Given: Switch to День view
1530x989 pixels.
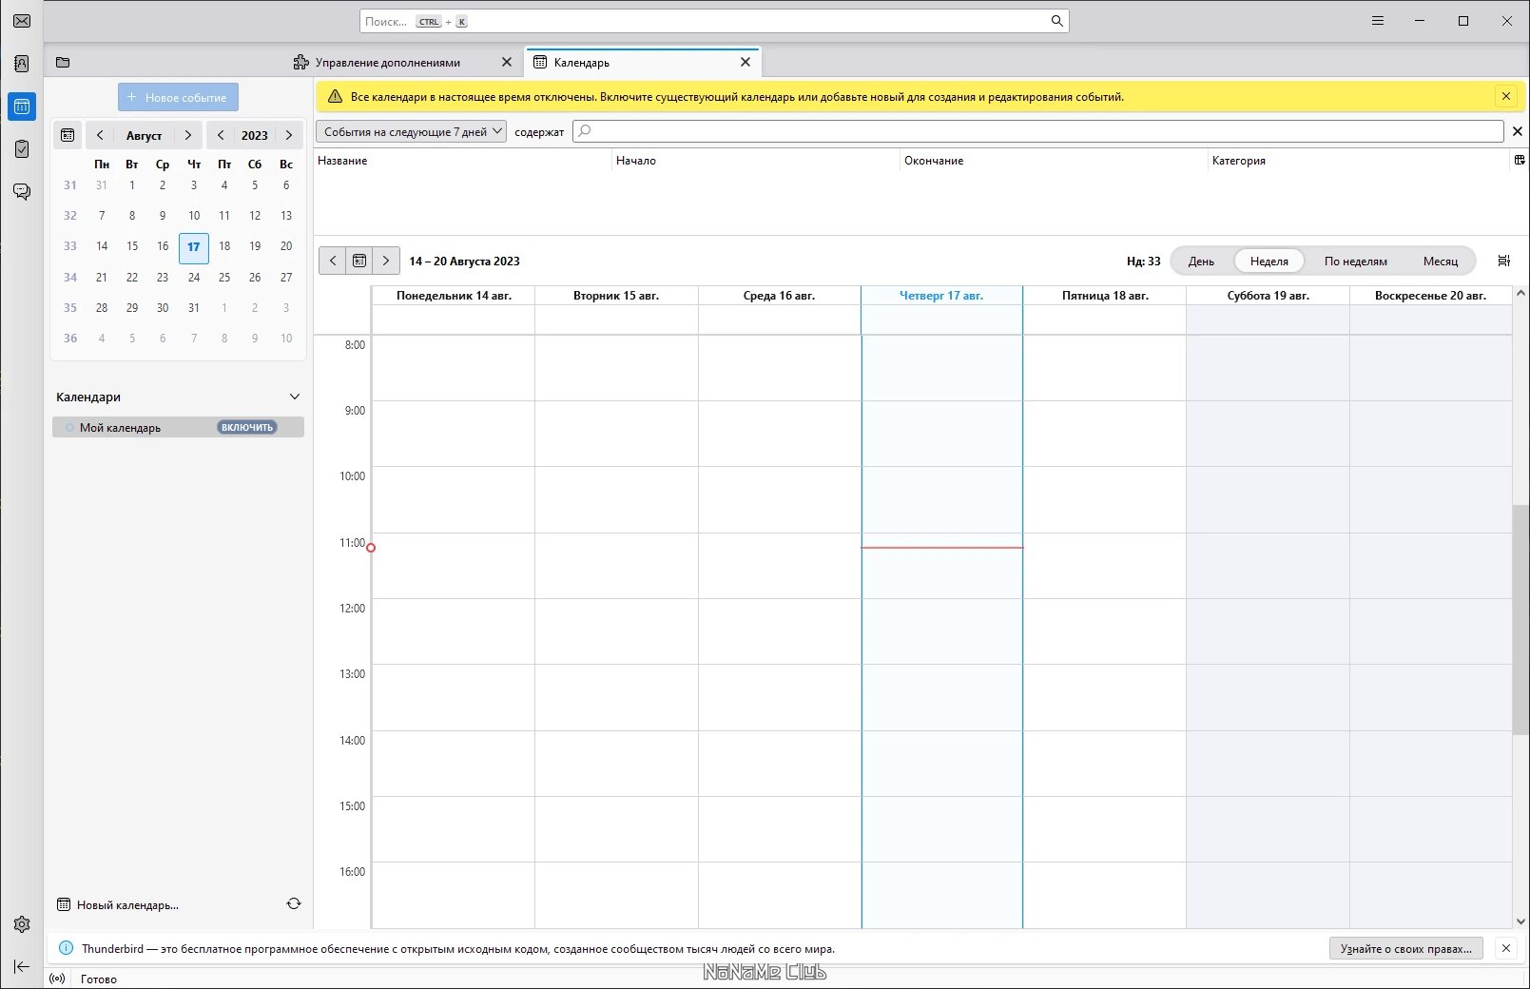Looking at the screenshot, I should click(x=1201, y=261).
